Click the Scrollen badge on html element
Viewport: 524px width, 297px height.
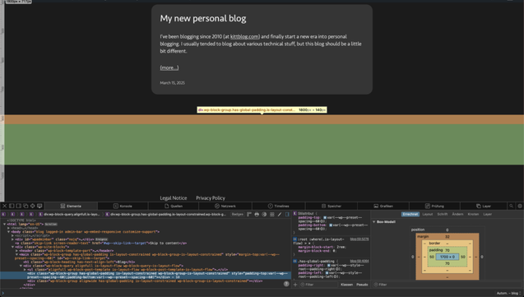51,224
